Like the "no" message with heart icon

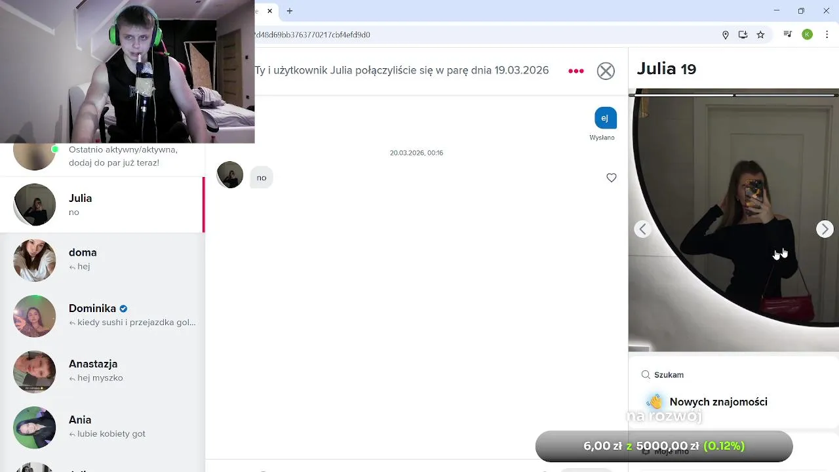(x=612, y=178)
